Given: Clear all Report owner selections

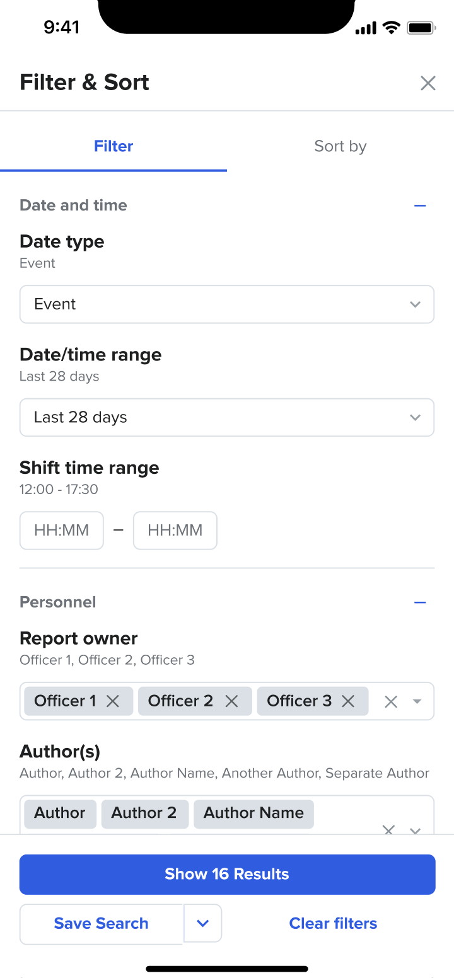Looking at the screenshot, I should (391, 701).
